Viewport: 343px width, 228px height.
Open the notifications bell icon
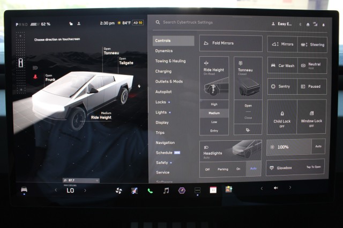coord(323,24)
